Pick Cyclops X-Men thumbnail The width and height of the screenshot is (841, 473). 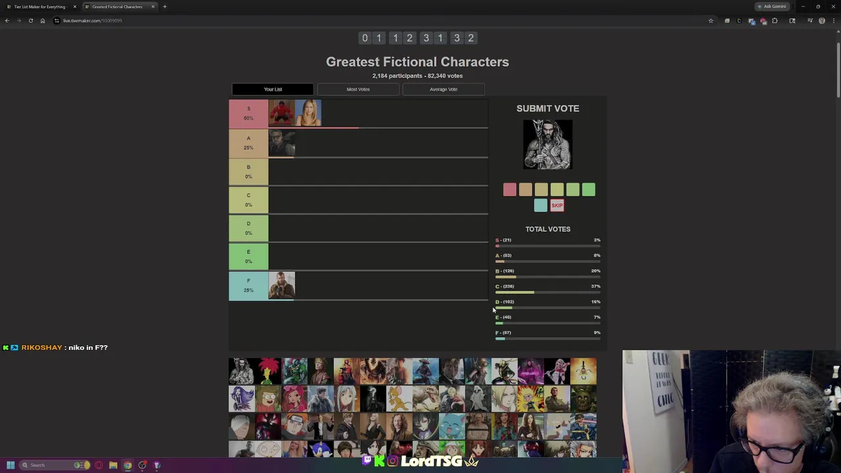click(583, 426)
